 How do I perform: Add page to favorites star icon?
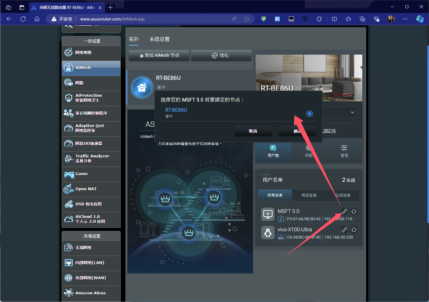tap(247, 19)
